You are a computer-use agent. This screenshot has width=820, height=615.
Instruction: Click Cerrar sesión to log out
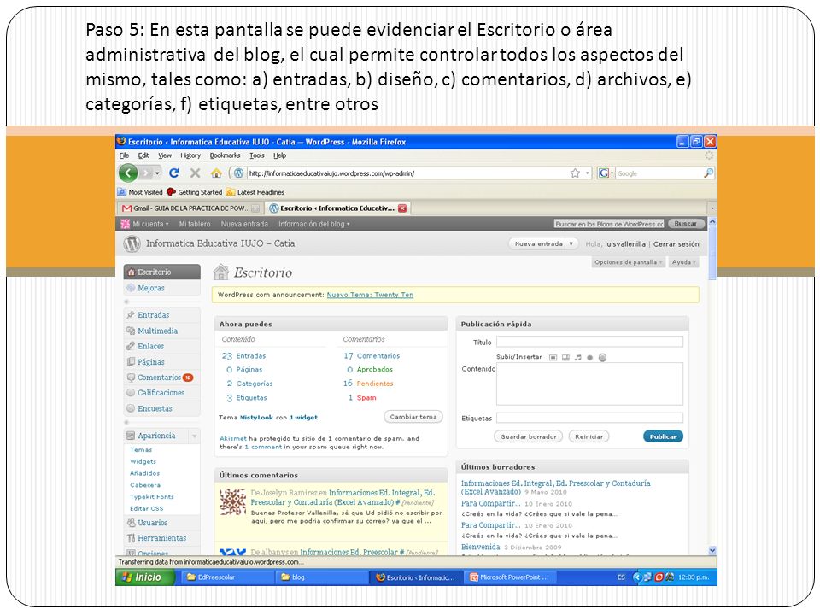click(x=676, y=244)
